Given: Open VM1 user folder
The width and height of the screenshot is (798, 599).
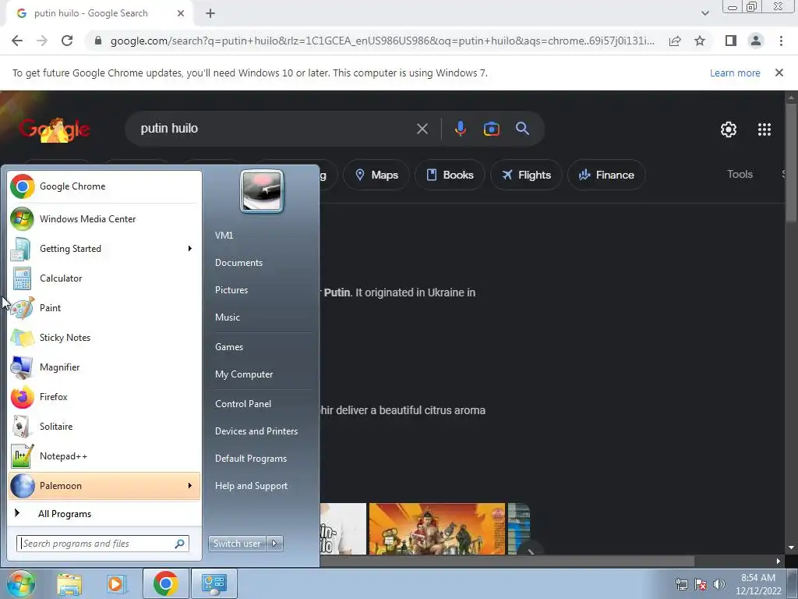Looking at the screenshot, I should (x=224, y=236).
